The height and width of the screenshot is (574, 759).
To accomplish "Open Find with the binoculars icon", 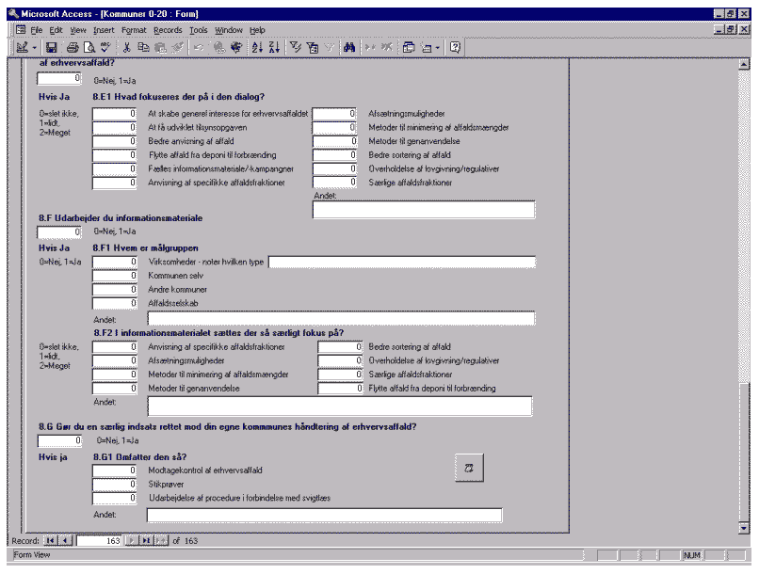I will (349, 47).
